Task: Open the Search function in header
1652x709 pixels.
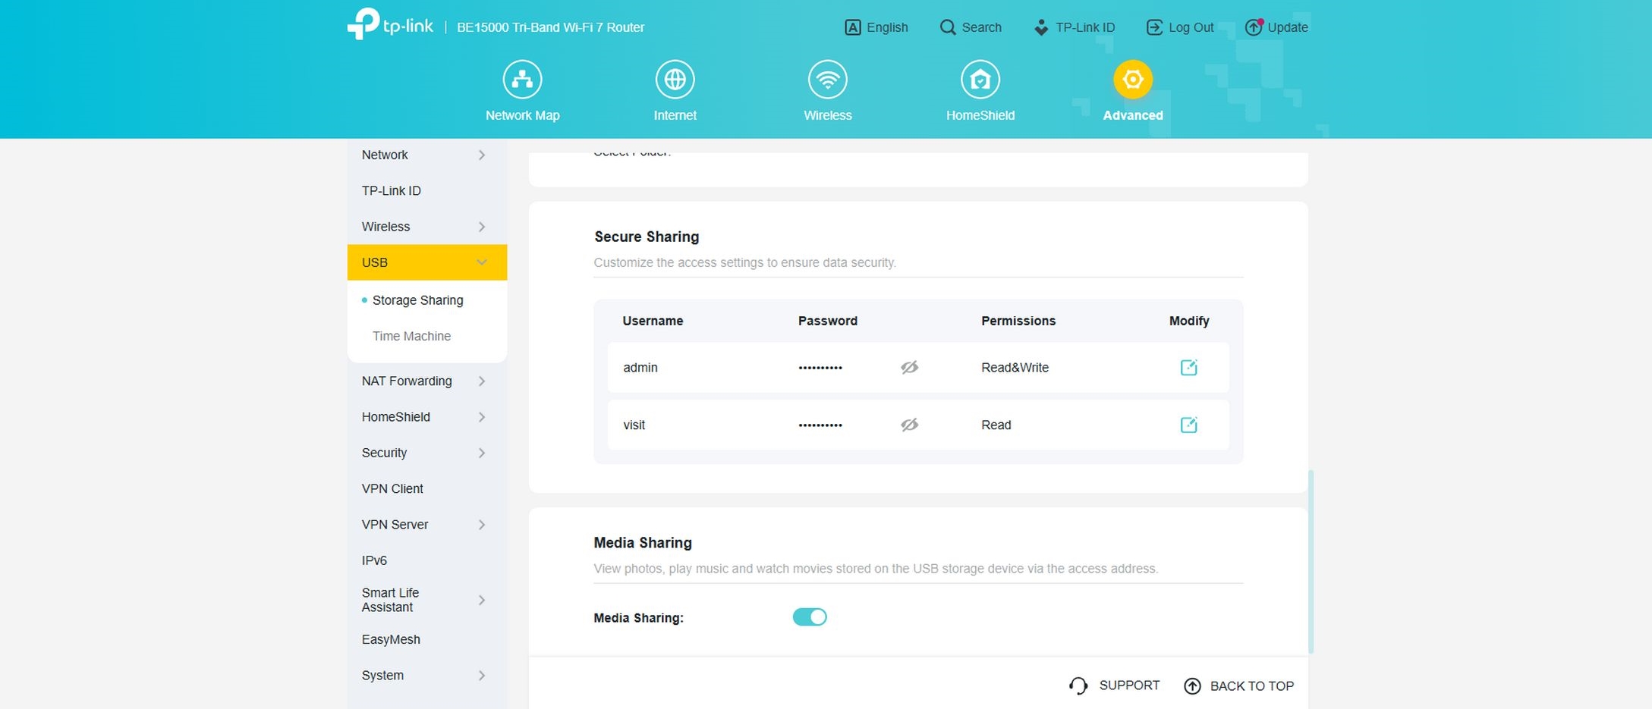Action: click(x=971, y=27)
